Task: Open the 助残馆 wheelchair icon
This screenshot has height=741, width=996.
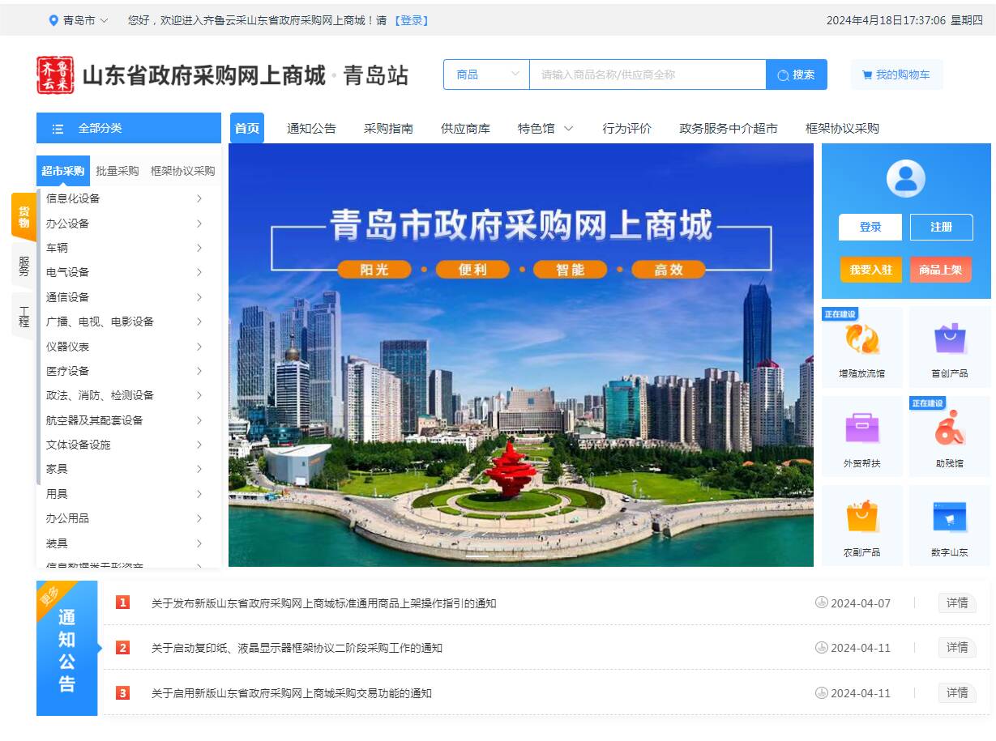Action: (949, 429)
